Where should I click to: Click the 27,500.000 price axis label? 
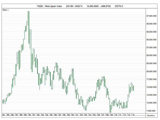[x=151, y=48]
